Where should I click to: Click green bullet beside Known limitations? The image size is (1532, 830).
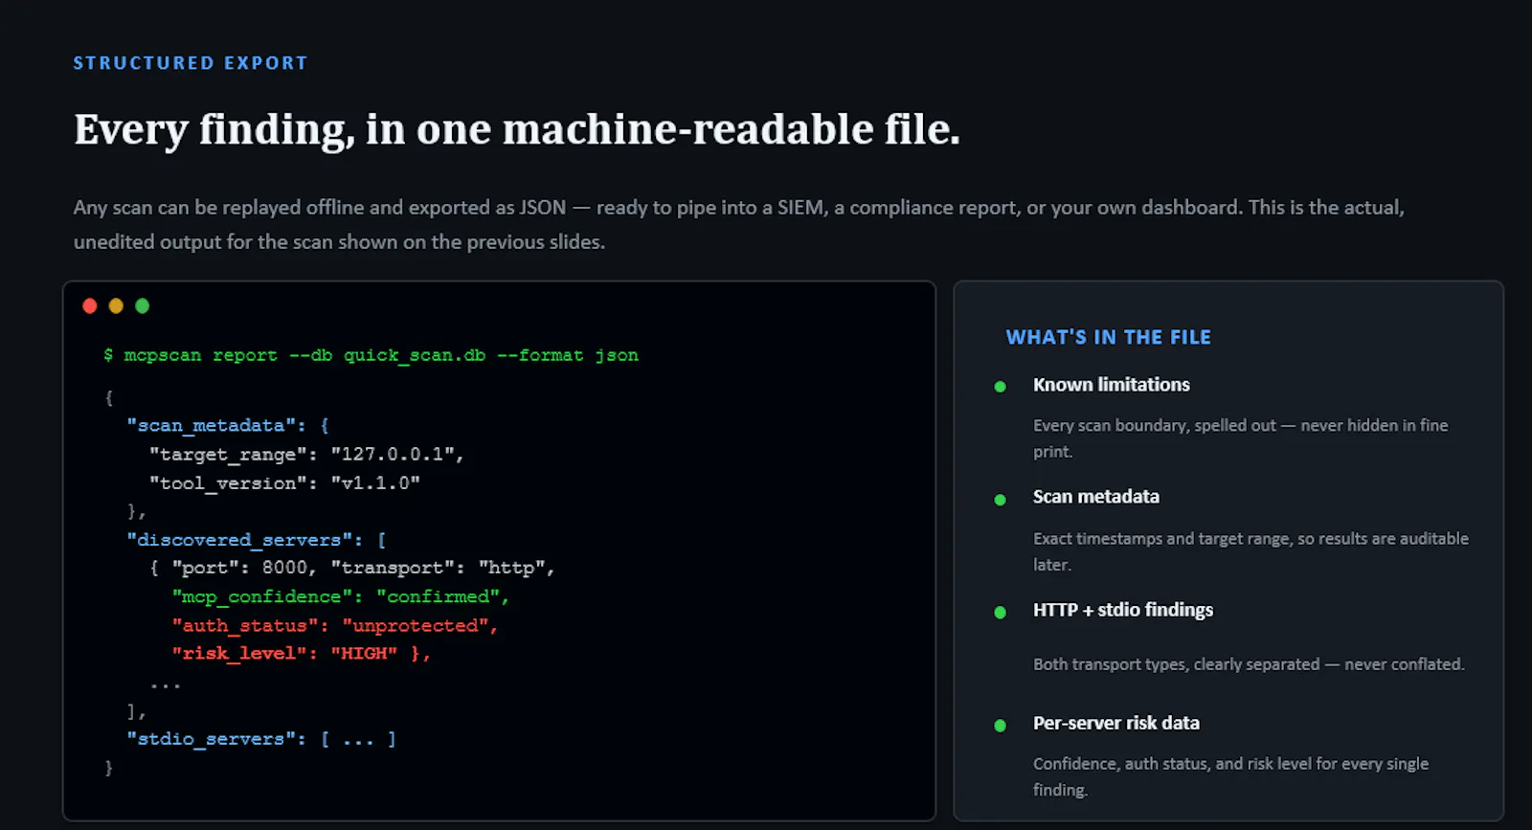[x=1001, y=387]
